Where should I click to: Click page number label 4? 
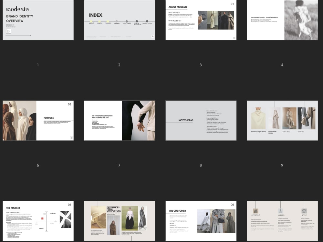click(x=282, y=65)
